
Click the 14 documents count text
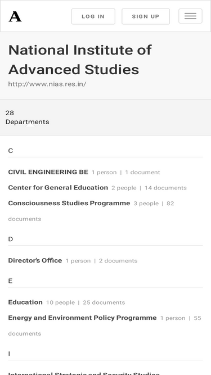[x=165, y=188]
